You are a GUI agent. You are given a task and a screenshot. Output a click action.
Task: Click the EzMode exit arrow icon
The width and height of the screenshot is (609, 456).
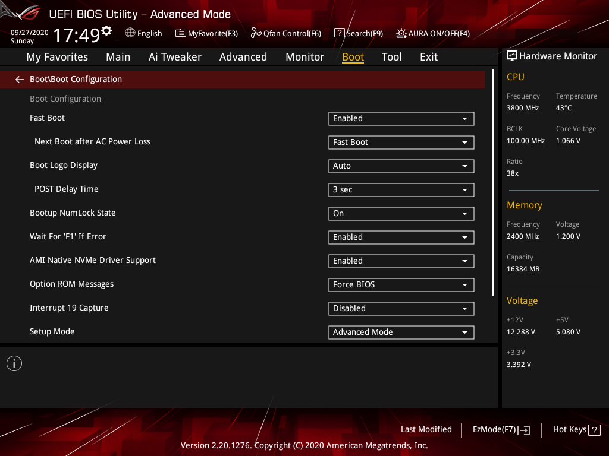click(524, 430)
